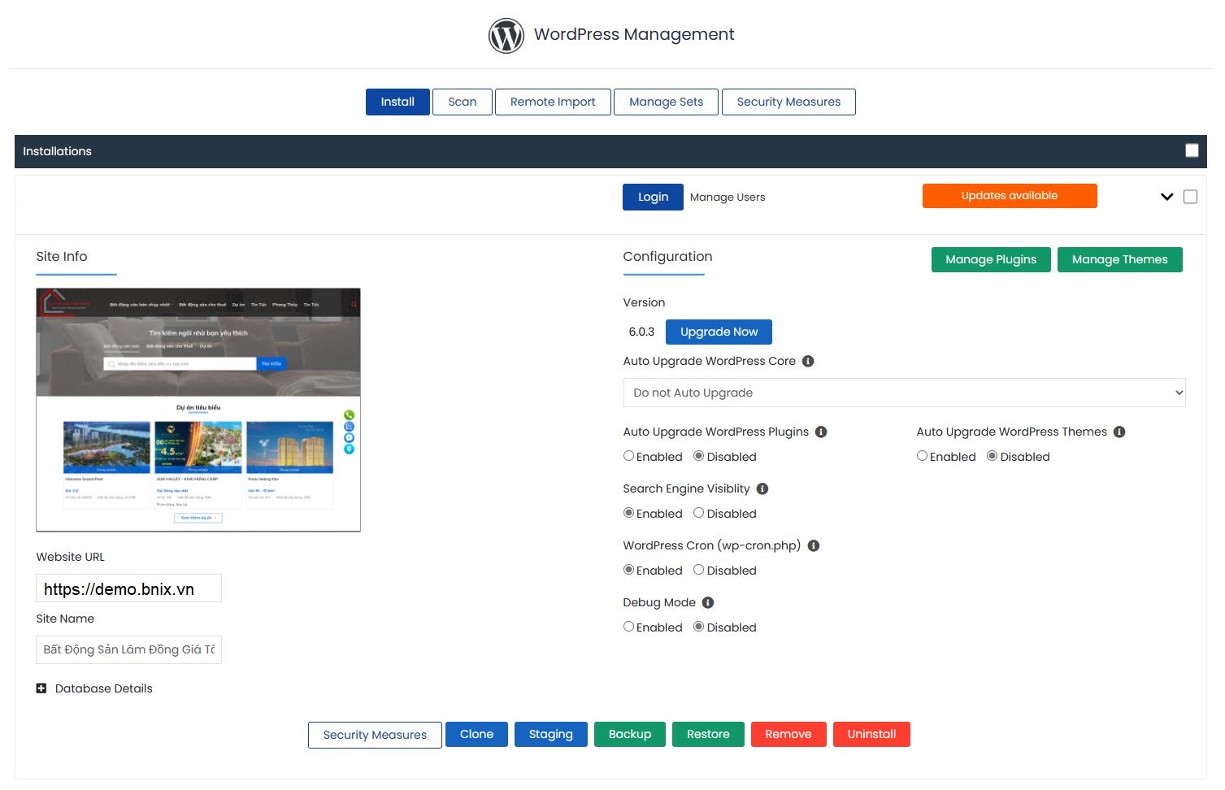This screenshot has width=1225, height=790.
Task: Click the website preview thumbnail
Action: point(198,410)
